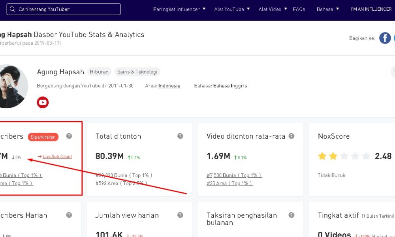The image size is (395, 237).
Task: Click the fifth NoxScore star
Action: point(366,156)
